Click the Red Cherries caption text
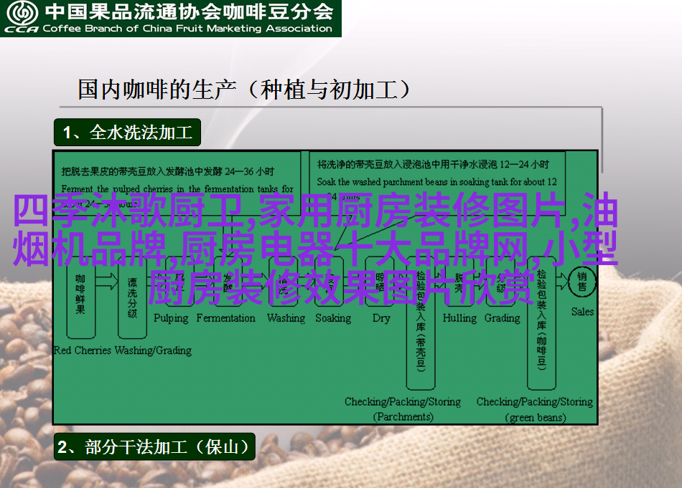Viewport: 682px width, 488px height. point(82,350)
